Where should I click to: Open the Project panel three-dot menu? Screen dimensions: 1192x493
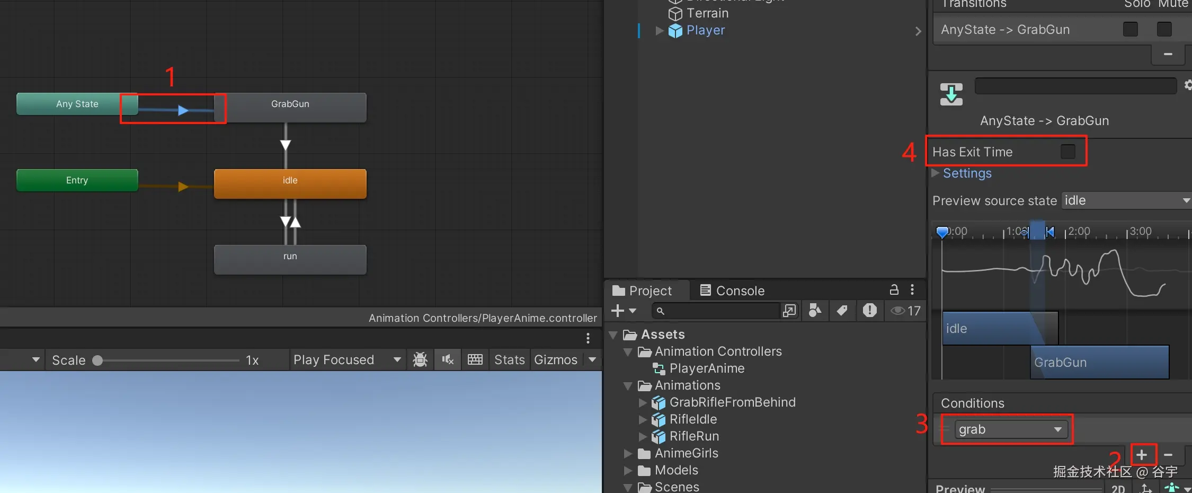(x=912, y=289)
